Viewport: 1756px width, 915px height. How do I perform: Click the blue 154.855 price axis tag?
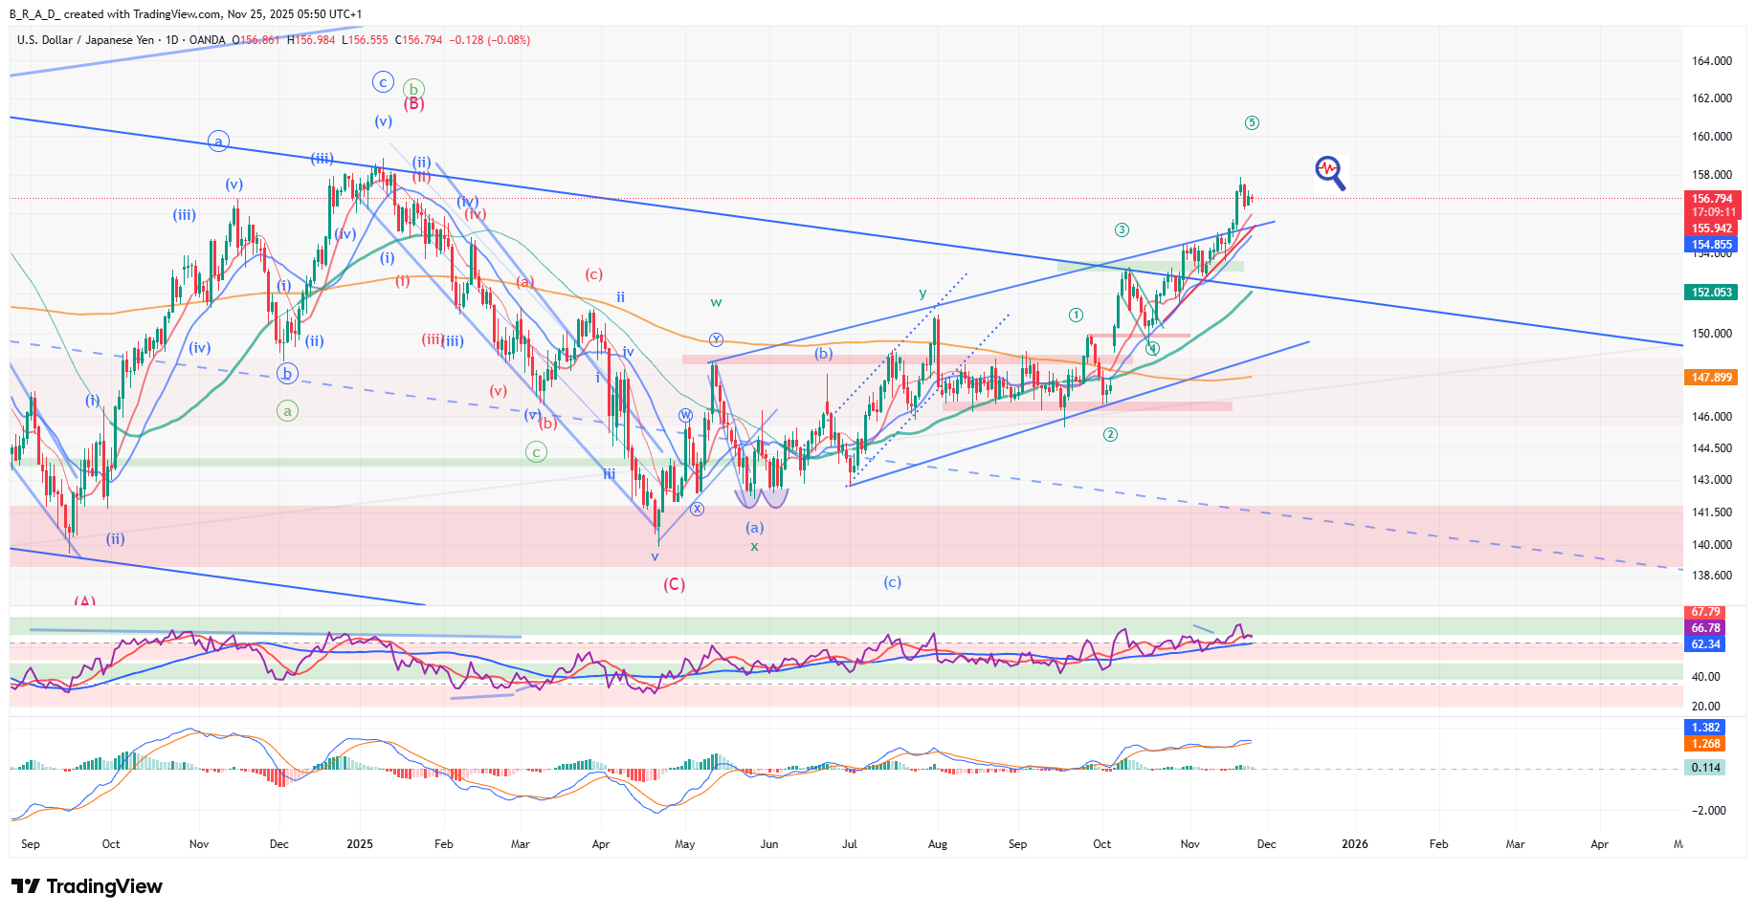(x=1711, y=245)
